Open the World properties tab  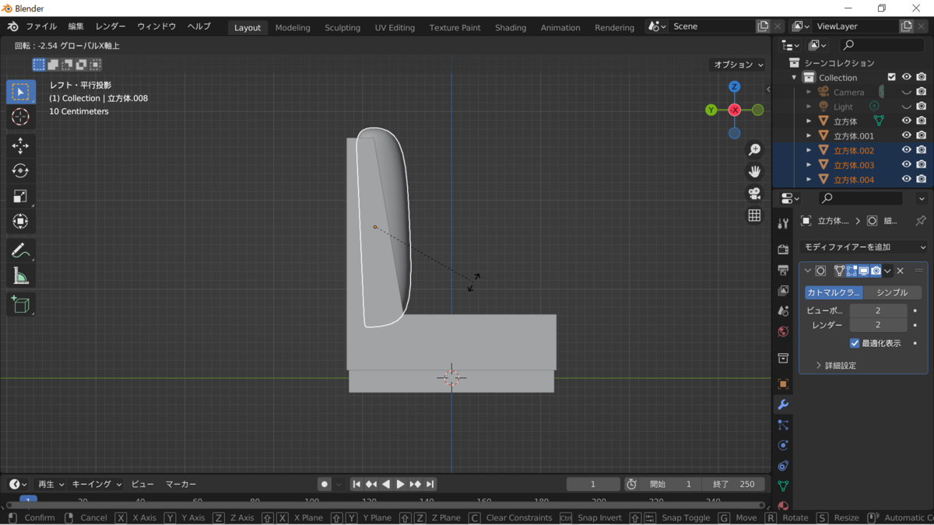click(783, 331)
